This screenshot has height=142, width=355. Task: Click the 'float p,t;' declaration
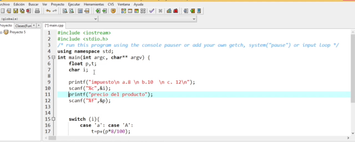[83, 64]
